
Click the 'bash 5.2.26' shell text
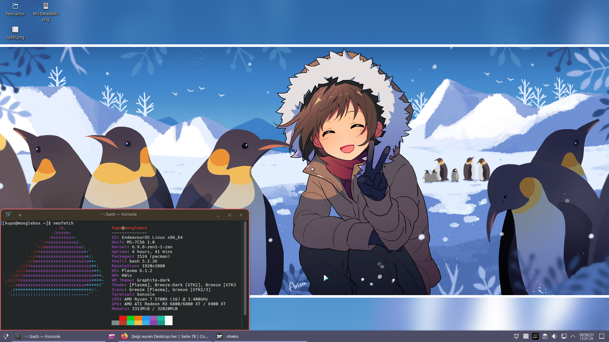click(x=143, y=261)
